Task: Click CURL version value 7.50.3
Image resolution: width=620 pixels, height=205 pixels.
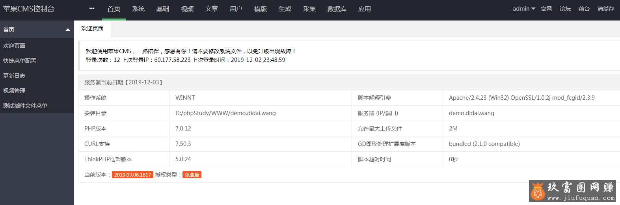Action: coord(183,144)
